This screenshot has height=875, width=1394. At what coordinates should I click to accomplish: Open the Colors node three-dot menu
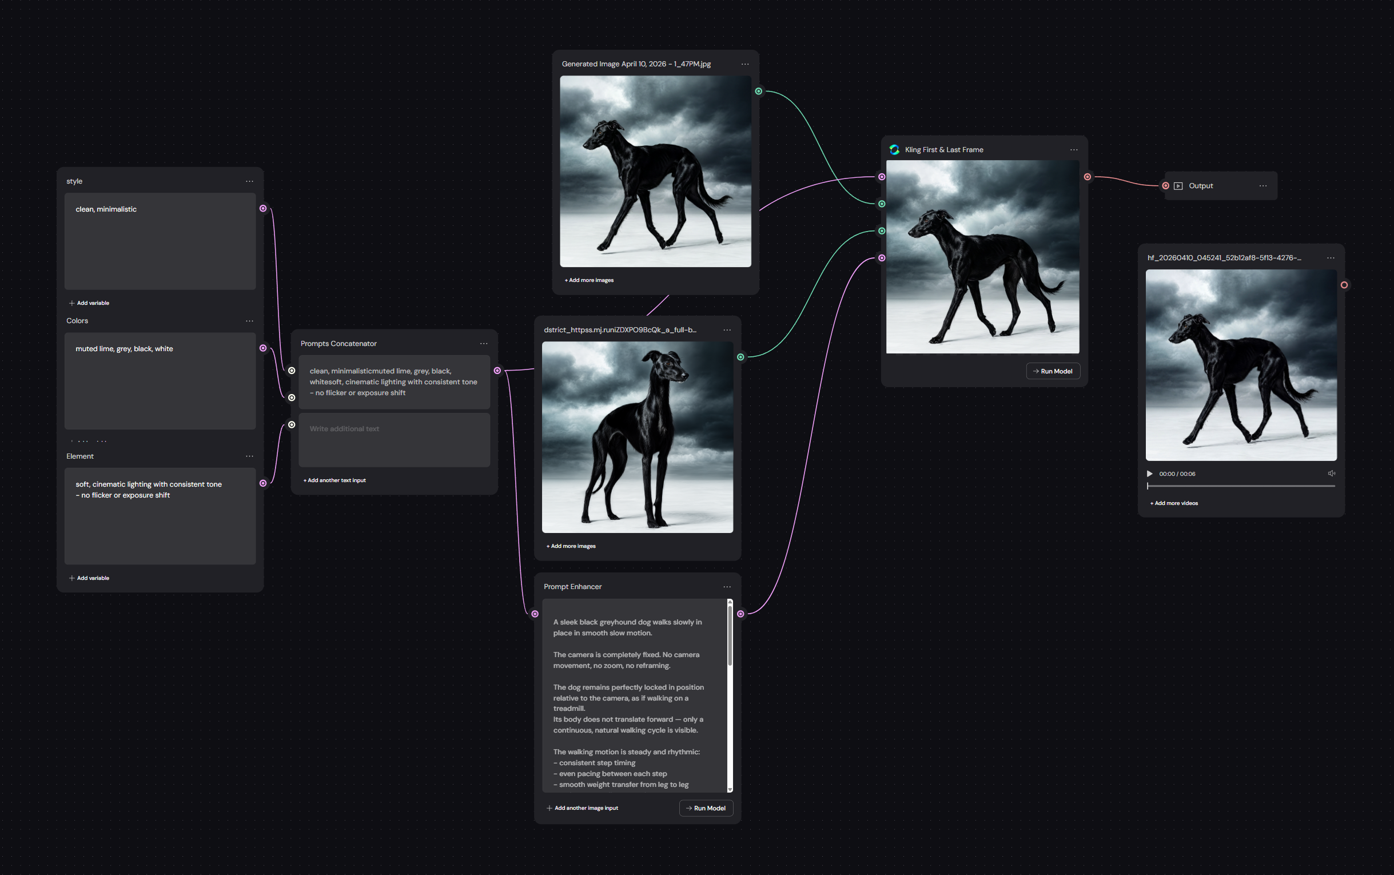[x=249, y=321]
